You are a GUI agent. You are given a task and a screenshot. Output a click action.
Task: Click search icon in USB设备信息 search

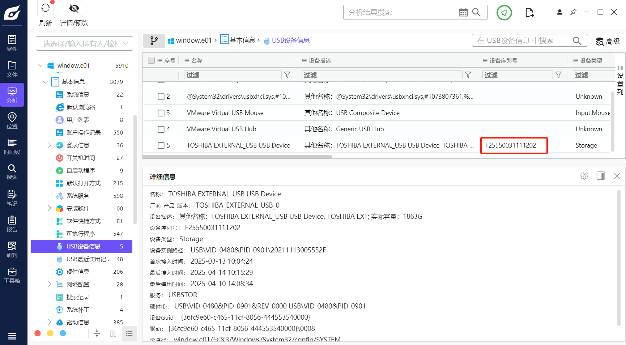pyautogui.click(x=577, y=41)
